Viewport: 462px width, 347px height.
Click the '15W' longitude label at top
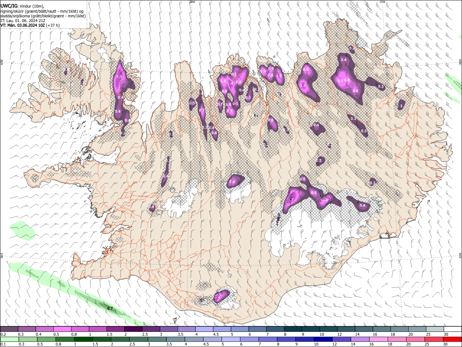tap(383, 2)
